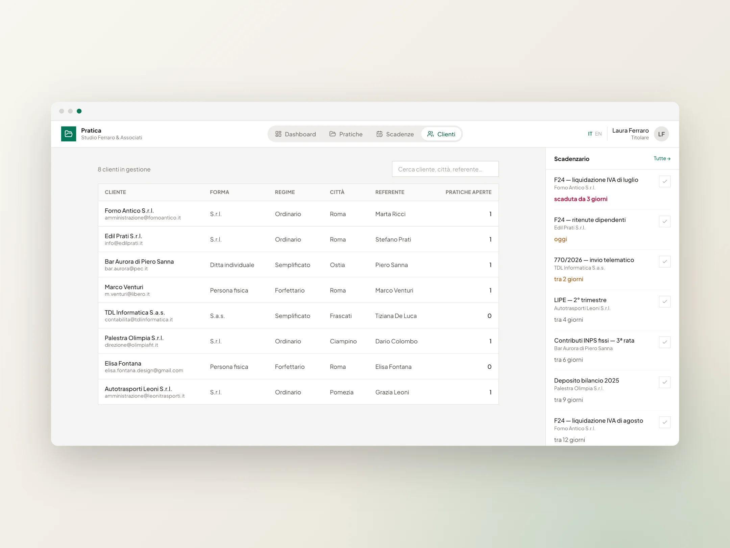Tick the LIPE 2° trimestre checkbox
The height and width of the screenshot is (548, 730).
point(664,302)
